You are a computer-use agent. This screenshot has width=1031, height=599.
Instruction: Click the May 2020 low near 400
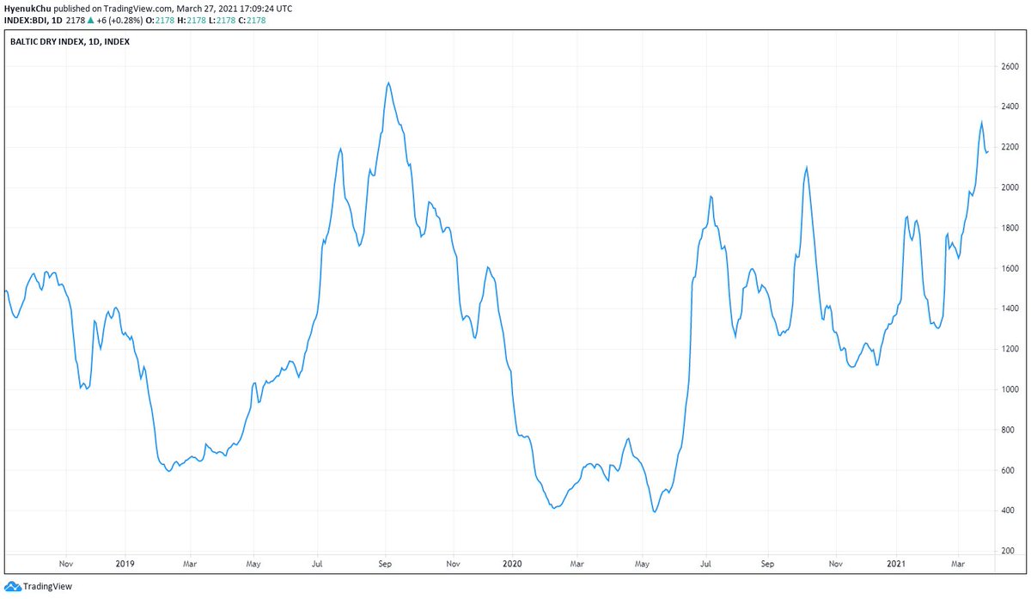(x=655, y=512)
